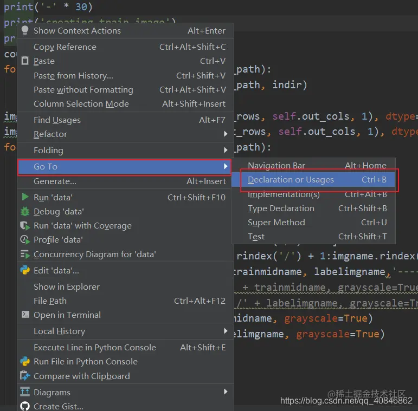Select Run 'data' entry

coord(126,197)
